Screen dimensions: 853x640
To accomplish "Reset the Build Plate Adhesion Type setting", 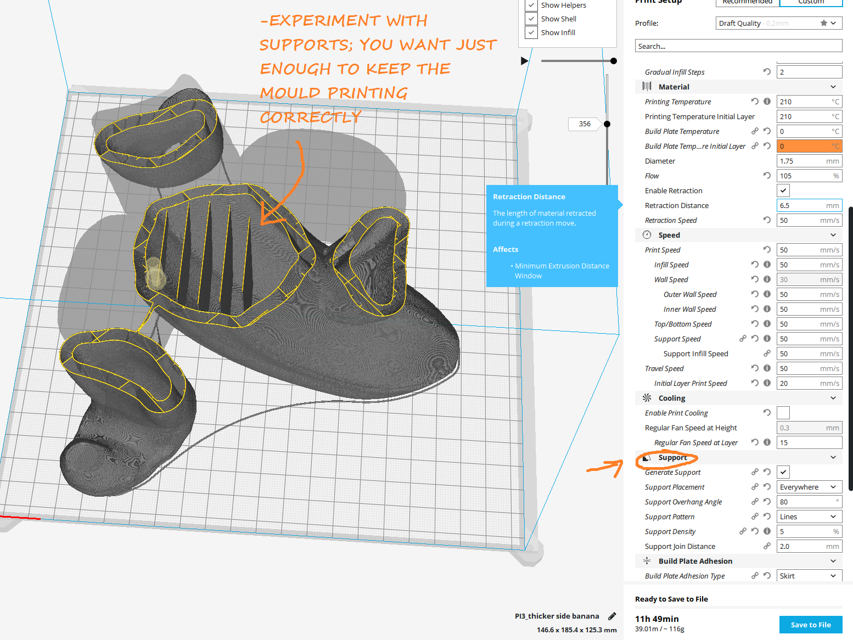I will [767, 576].
